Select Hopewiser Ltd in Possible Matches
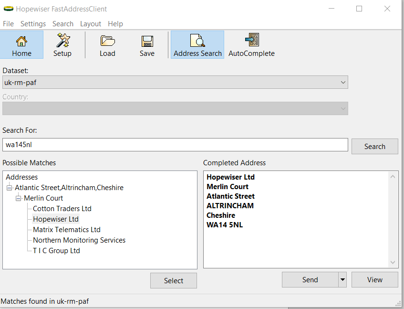The image size is (404, 309). [x=56, y=219]
